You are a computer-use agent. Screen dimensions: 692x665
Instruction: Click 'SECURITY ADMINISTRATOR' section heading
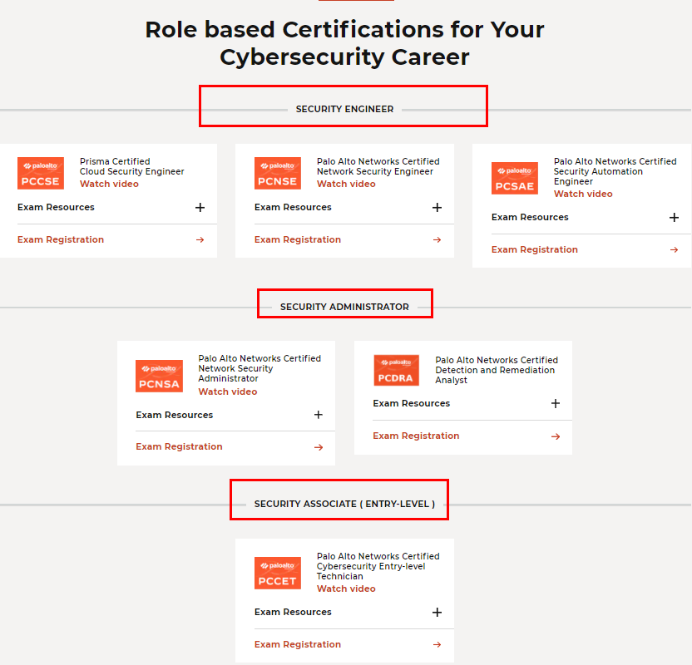point(344,307)
